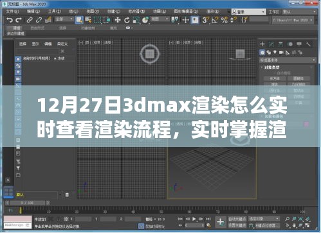Click the large Set Keys plus button

coord(221,222)
